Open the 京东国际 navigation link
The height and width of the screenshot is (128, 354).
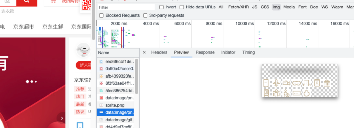[x=81, y=27]
